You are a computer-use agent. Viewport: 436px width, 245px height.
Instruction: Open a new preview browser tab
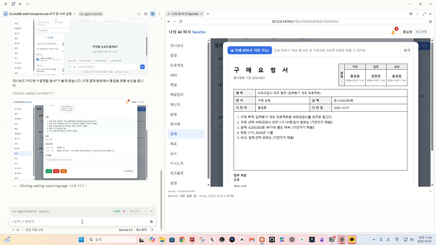coord(208,14)
